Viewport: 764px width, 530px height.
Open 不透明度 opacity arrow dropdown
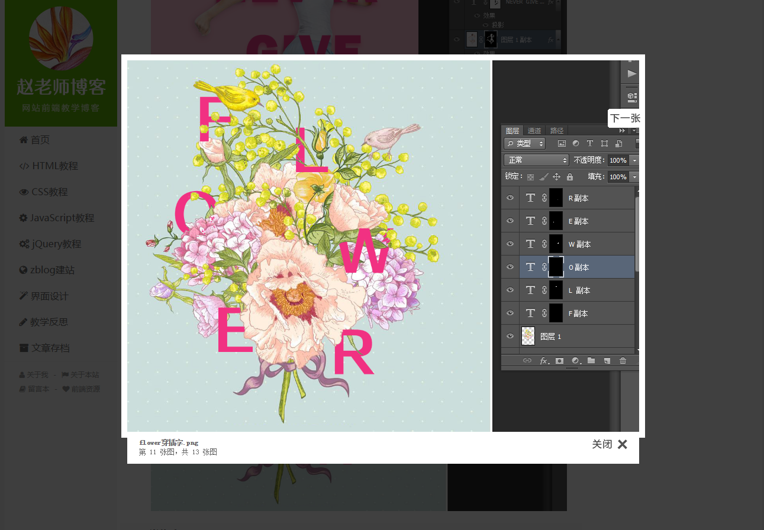(634, 160)
